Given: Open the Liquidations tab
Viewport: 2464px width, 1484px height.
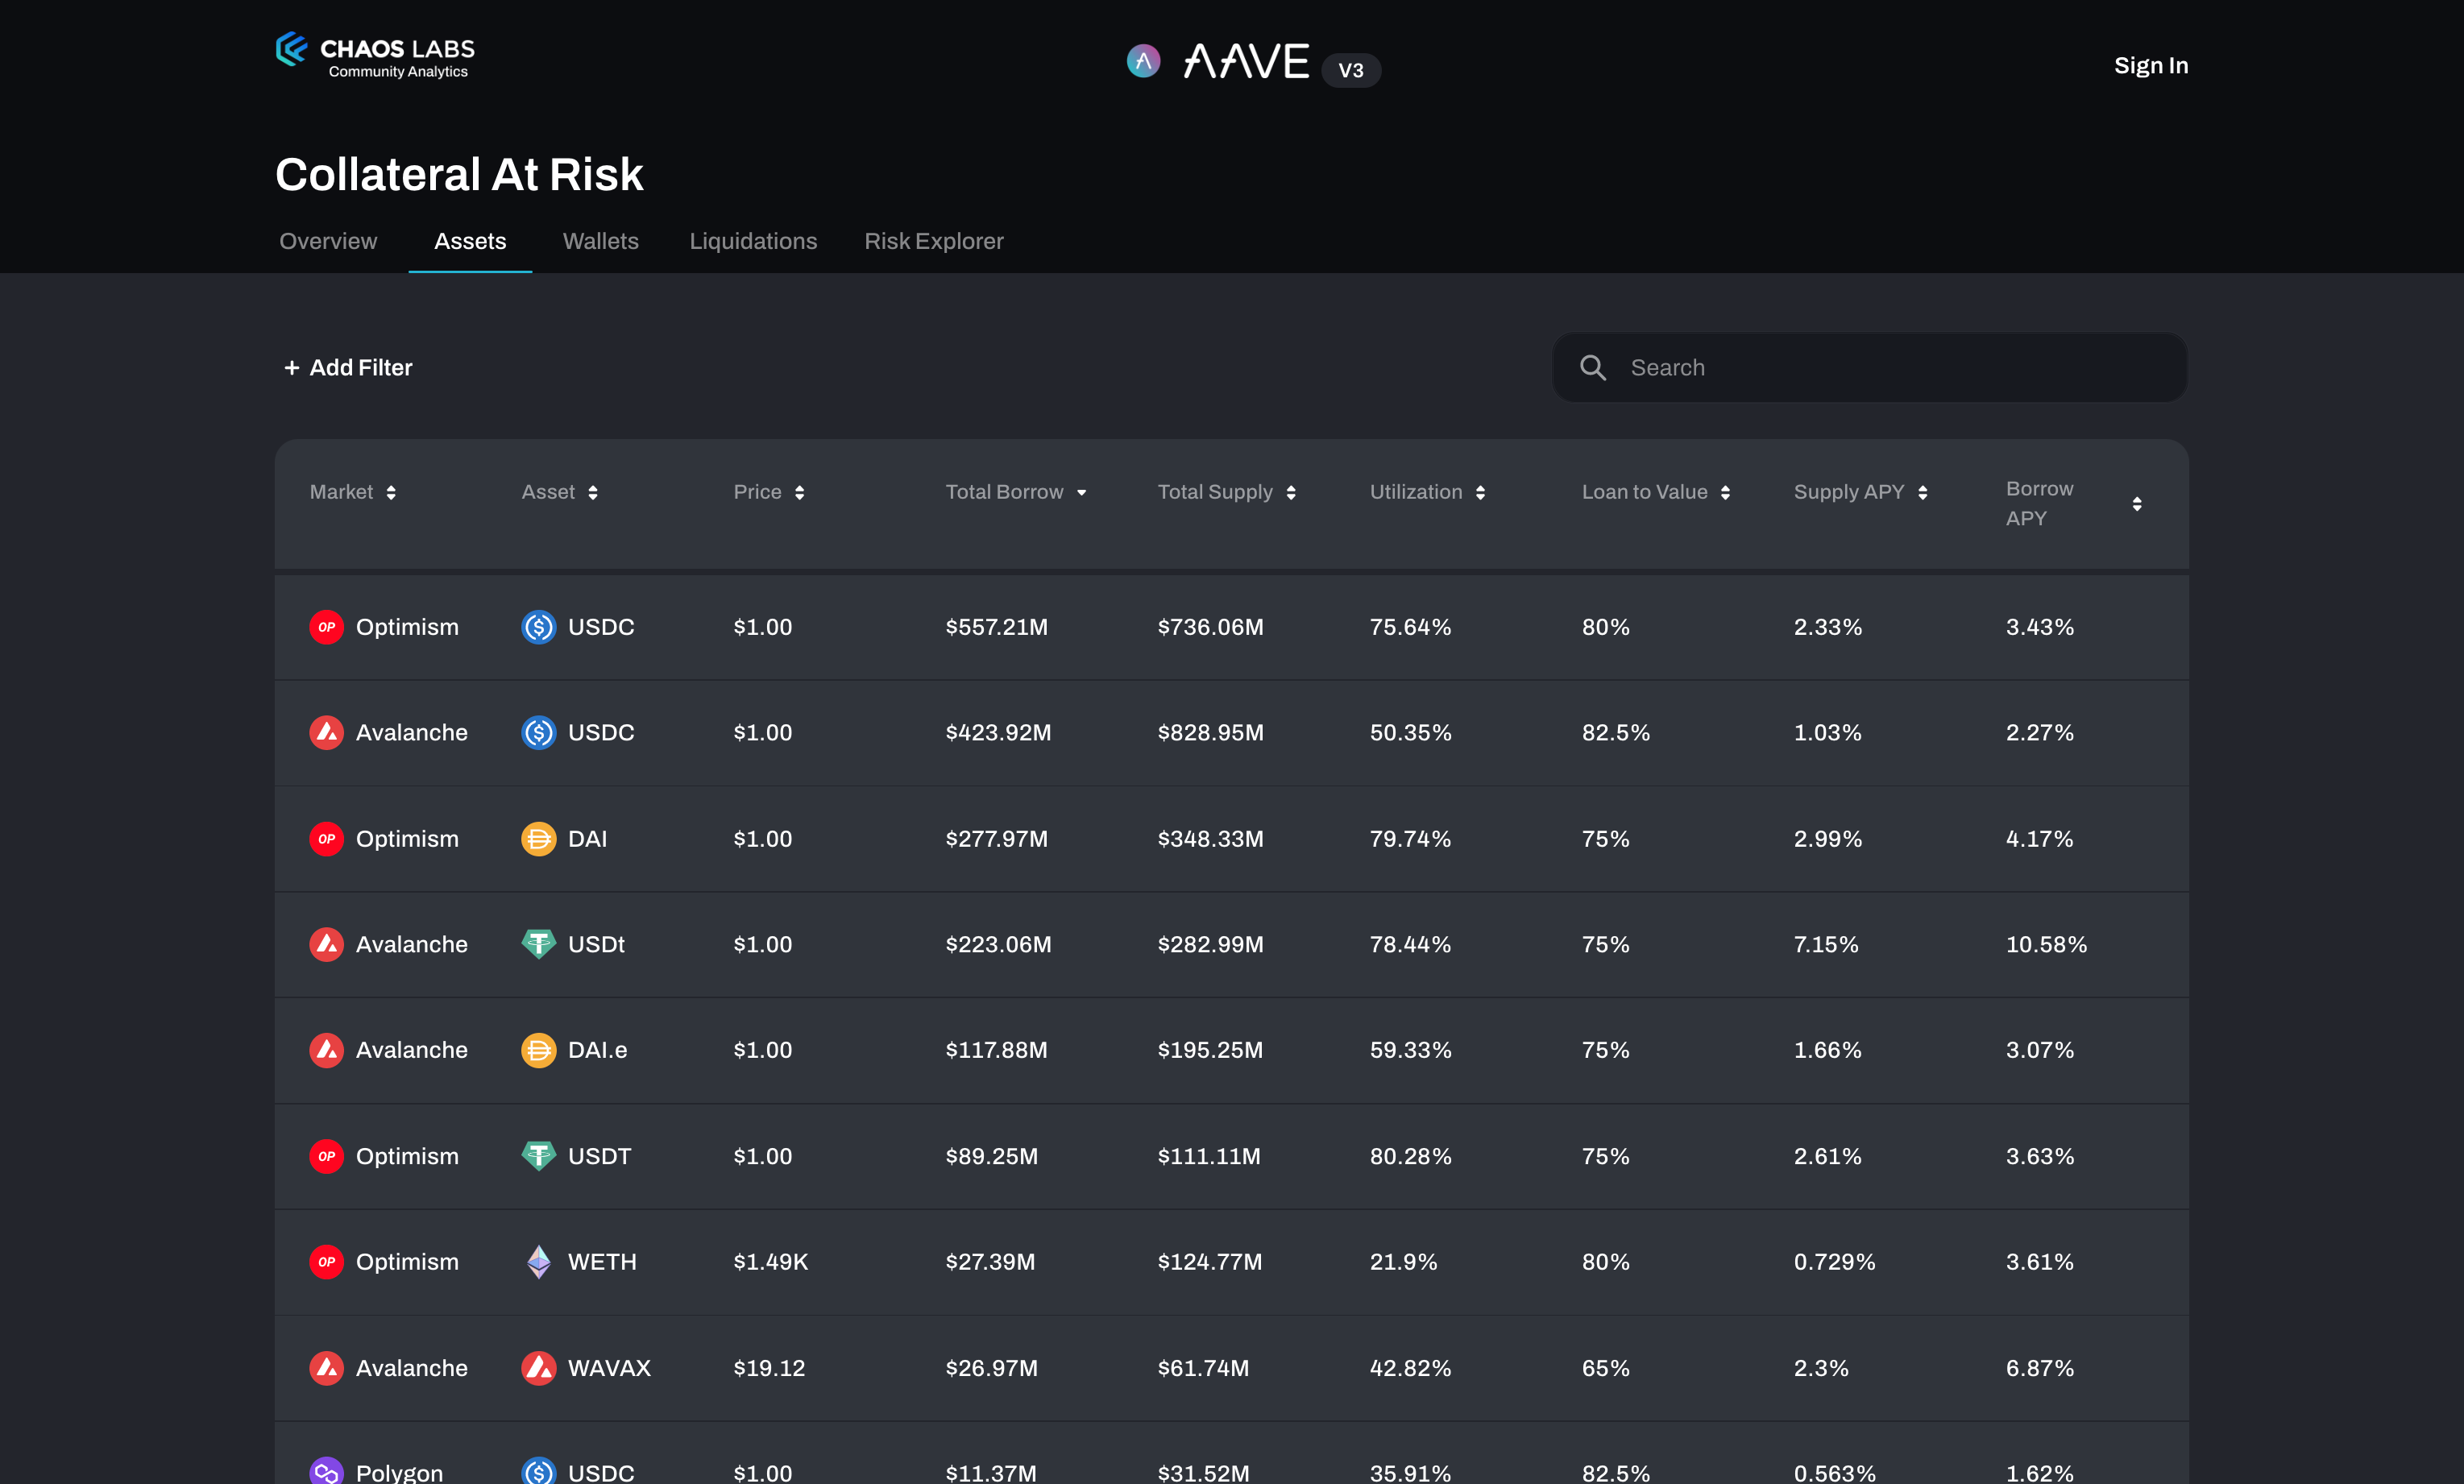Looking at the screenshot, I should 753,241.
